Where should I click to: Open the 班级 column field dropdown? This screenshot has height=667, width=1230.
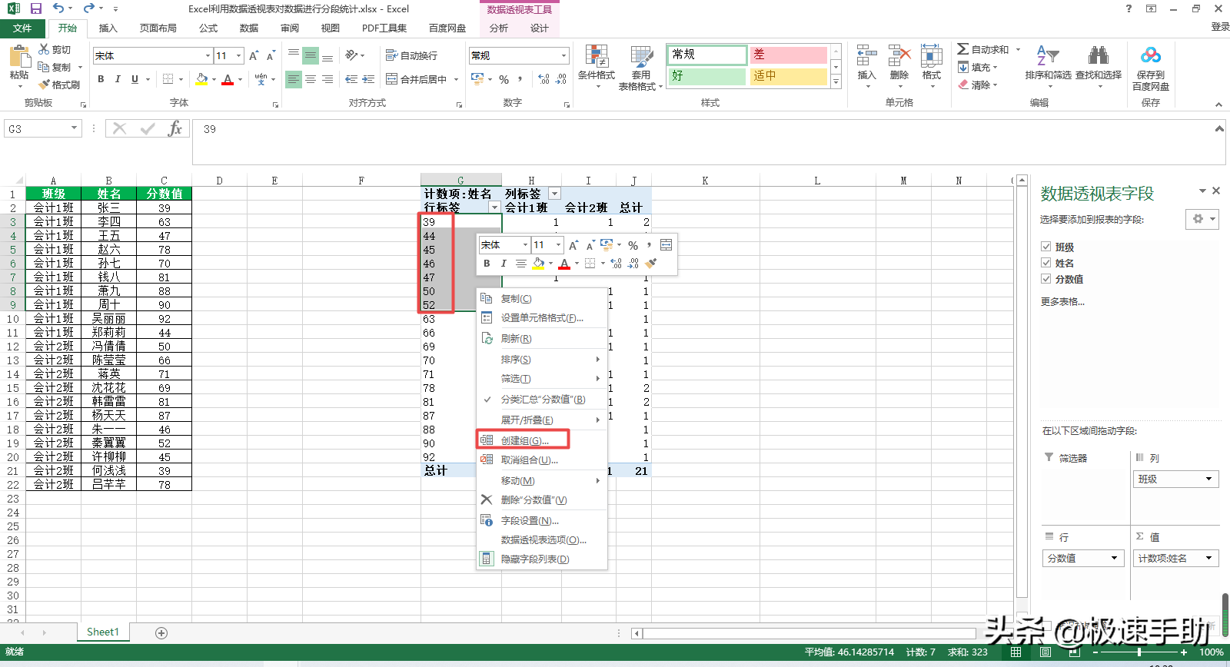click(1208, 479)
